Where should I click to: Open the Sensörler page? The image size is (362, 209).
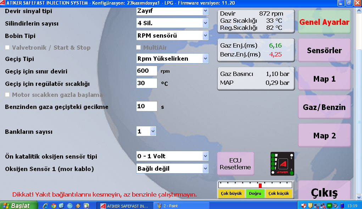[324, 50]
